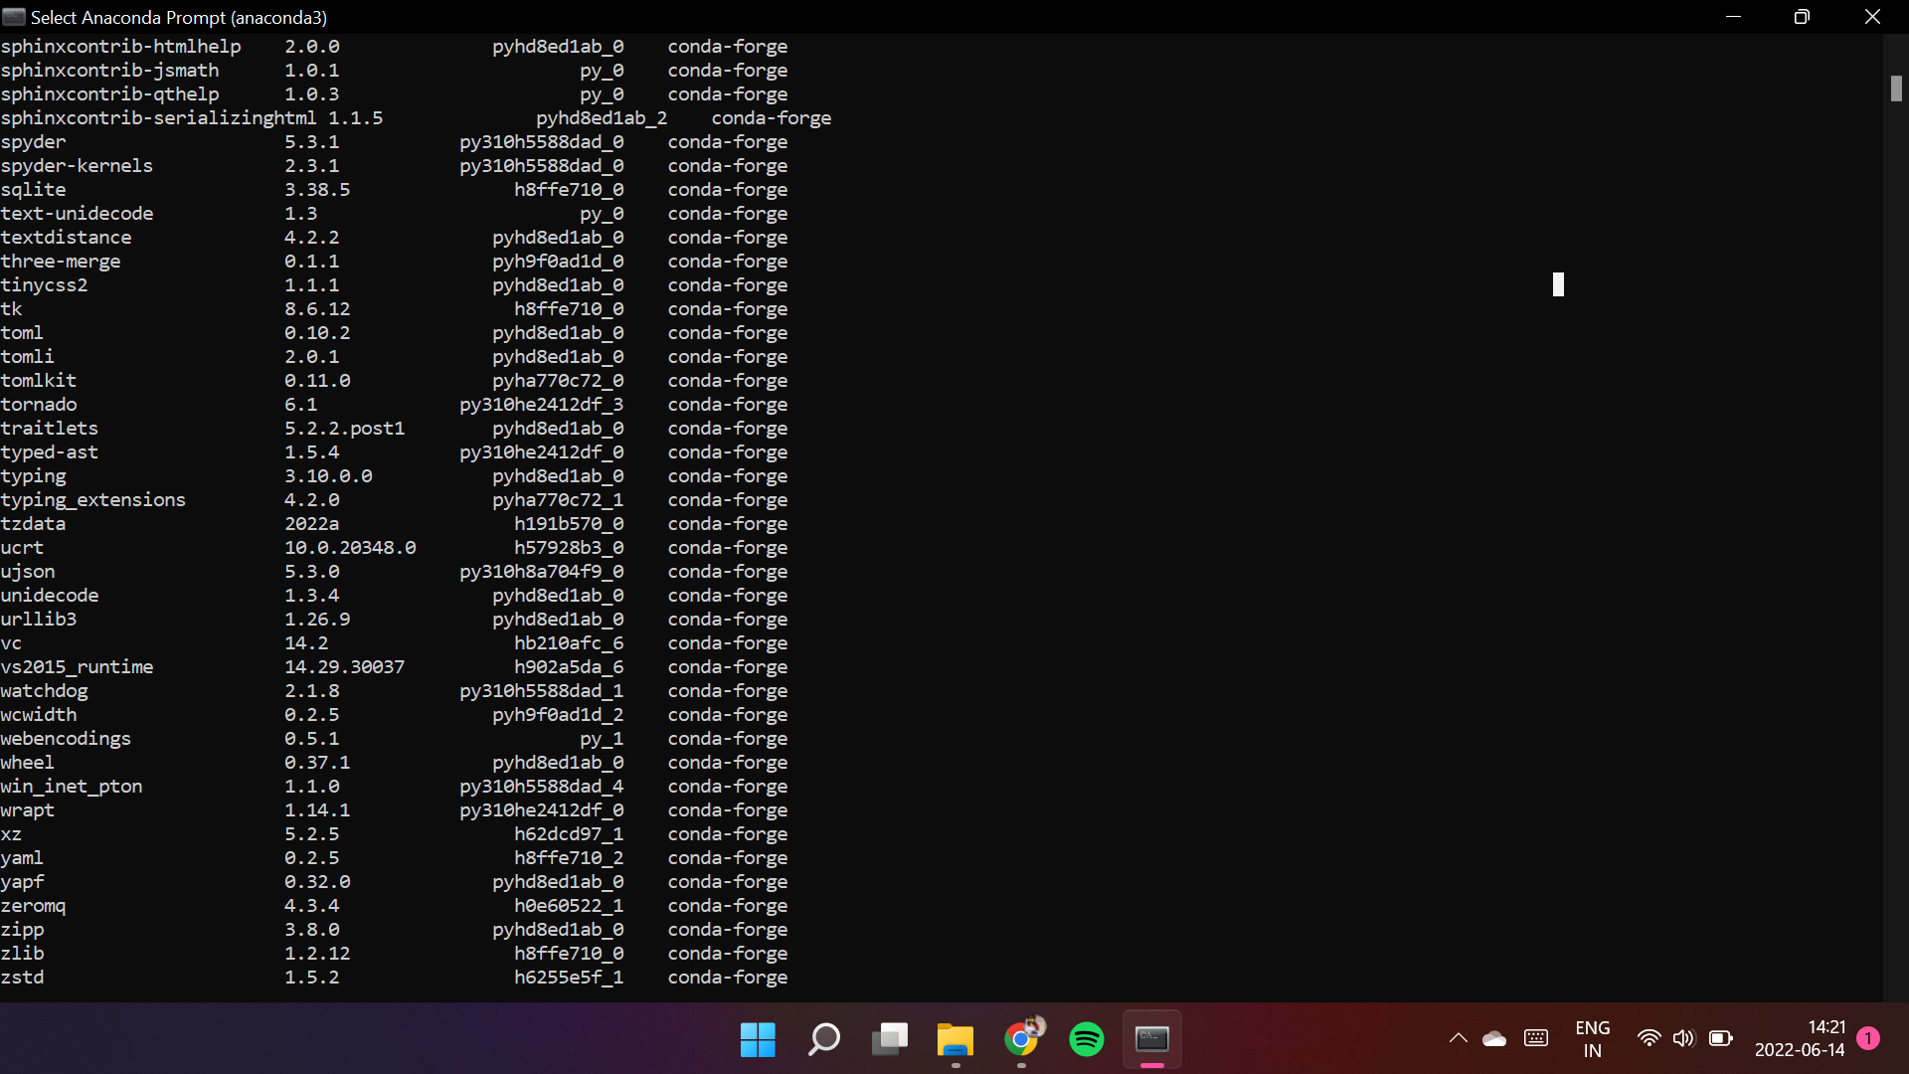Viewport: 1909px width, 1074px height.
Task: Open Task View from taskbar
Action: pos(890,1039)
